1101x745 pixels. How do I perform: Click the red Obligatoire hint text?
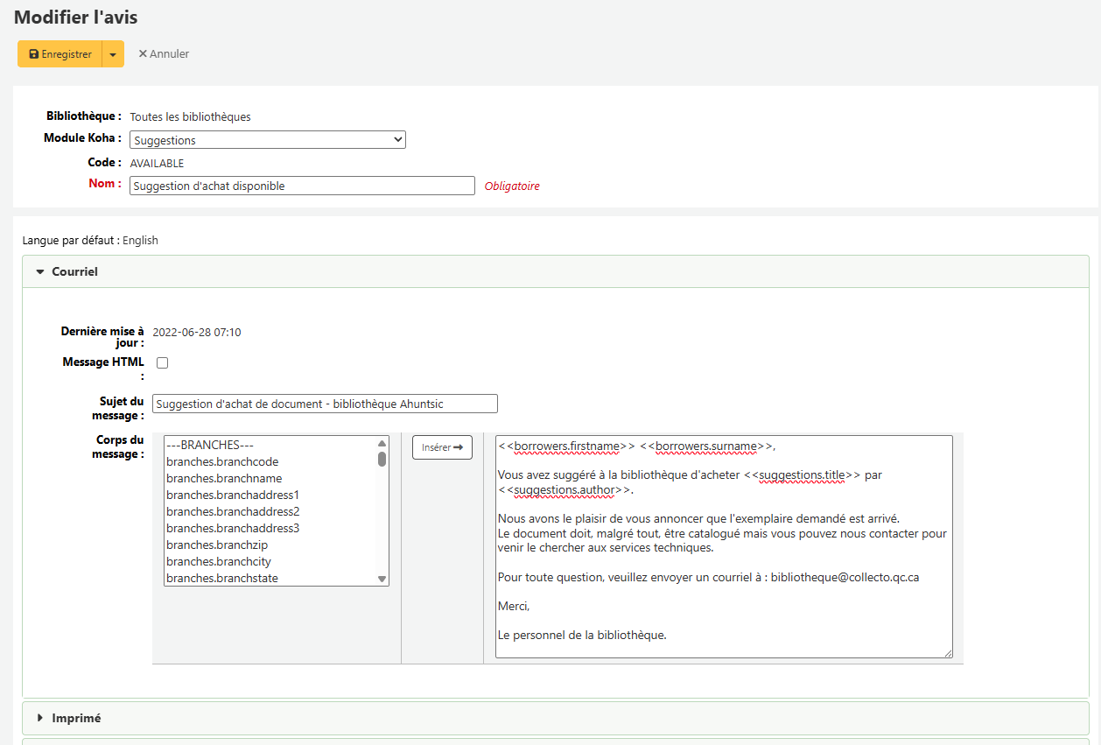pyautogui.click(x=512, y=186)
